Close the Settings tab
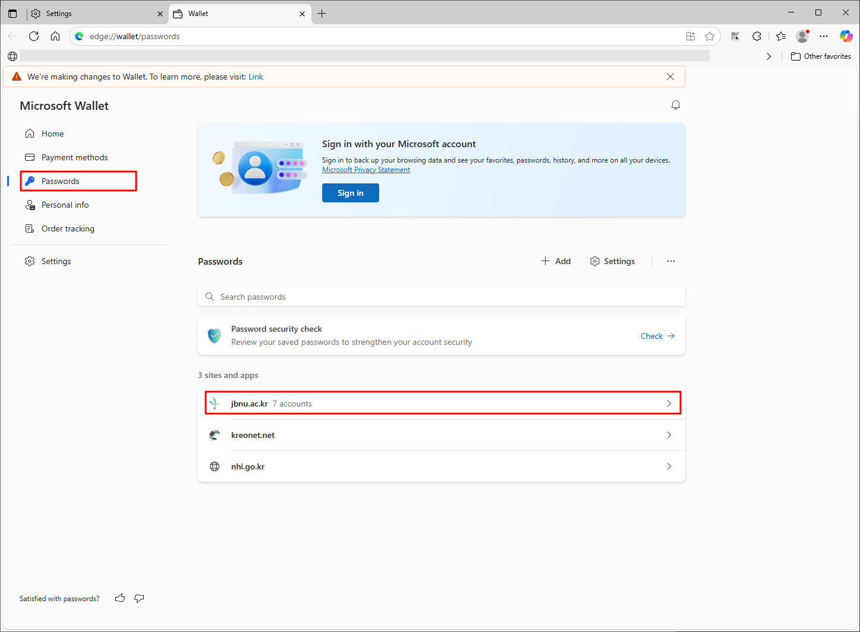 (160, 14)
